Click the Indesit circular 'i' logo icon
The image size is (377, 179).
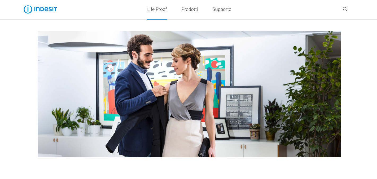(28, 9)
